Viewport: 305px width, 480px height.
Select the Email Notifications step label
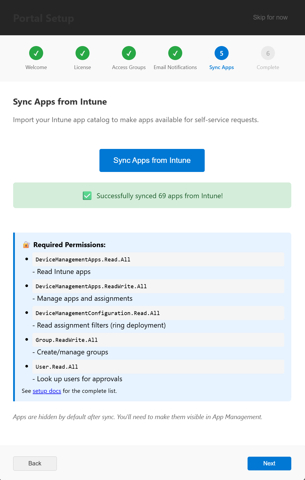175,67
